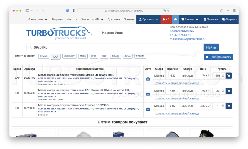The width and height of the screenshot is (248, 149).
Task: Open product name Xtreme LD 10W40 208L
Action: (76, 75)
